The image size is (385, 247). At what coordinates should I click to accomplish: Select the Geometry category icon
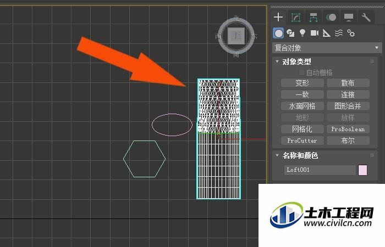point(278,33)
